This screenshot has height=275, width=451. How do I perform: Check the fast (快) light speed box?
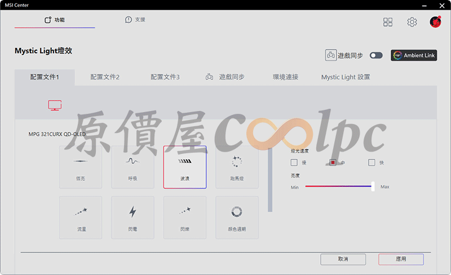372,162
